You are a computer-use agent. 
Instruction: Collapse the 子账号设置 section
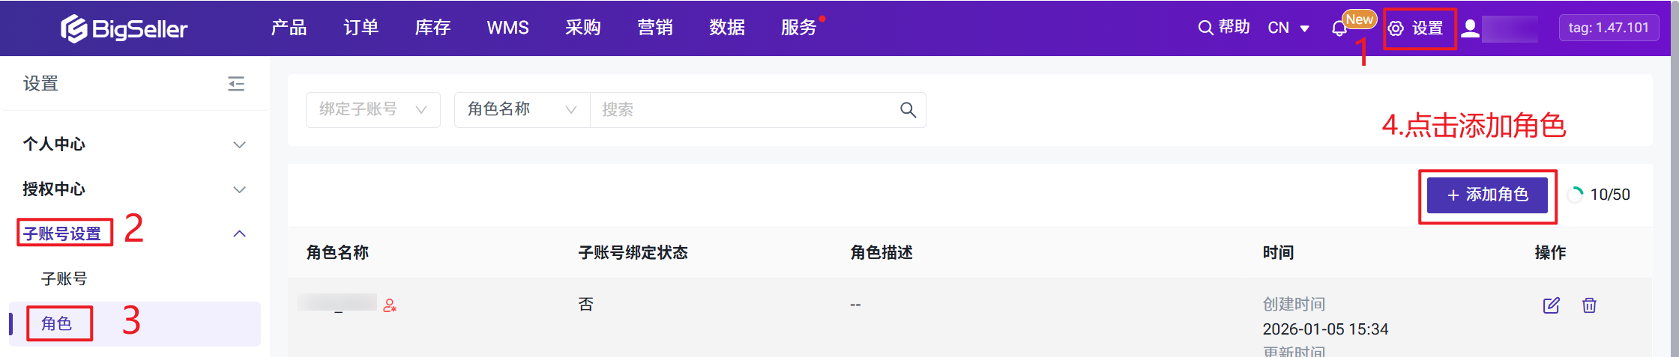coord(239,234)
